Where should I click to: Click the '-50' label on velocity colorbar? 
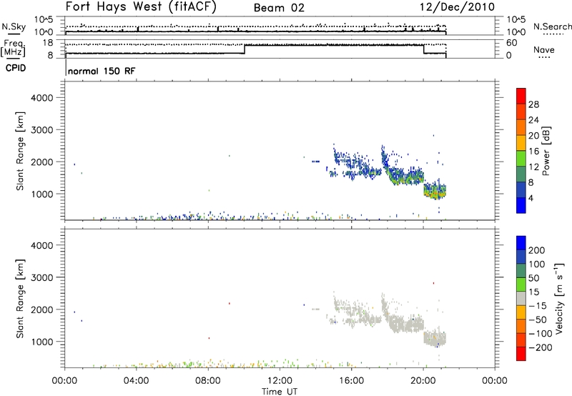click(538, 320)
